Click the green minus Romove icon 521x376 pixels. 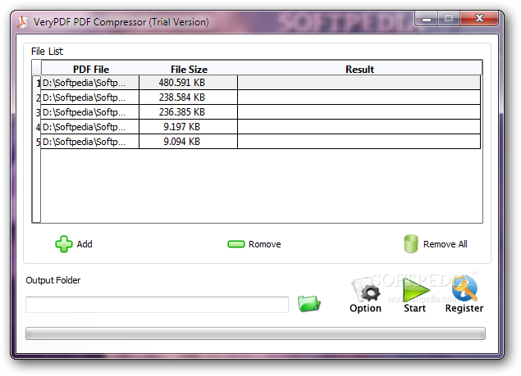tap(236, 244)
